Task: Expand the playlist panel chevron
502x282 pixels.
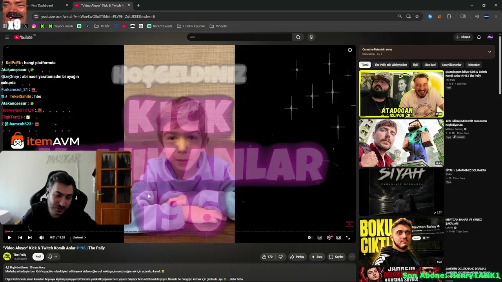Action: 489,52
